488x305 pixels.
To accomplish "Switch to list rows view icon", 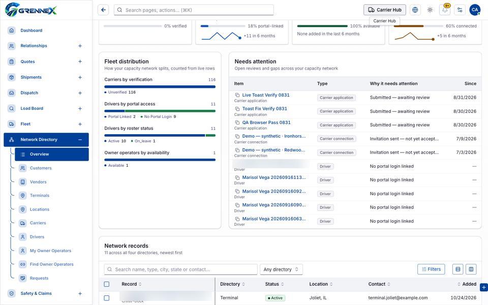I will point(457,269).
